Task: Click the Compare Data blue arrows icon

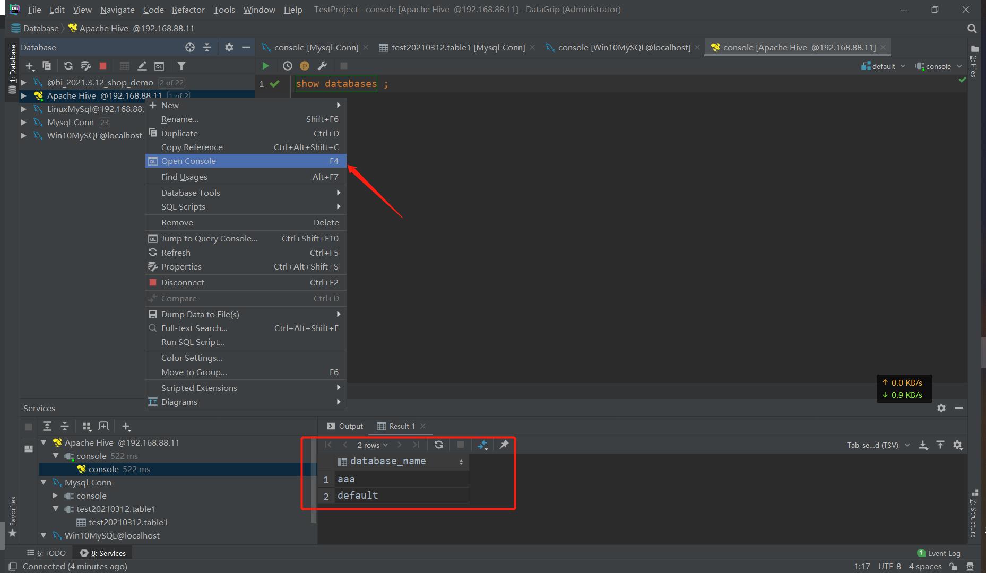Action: [x=482, y=445]
